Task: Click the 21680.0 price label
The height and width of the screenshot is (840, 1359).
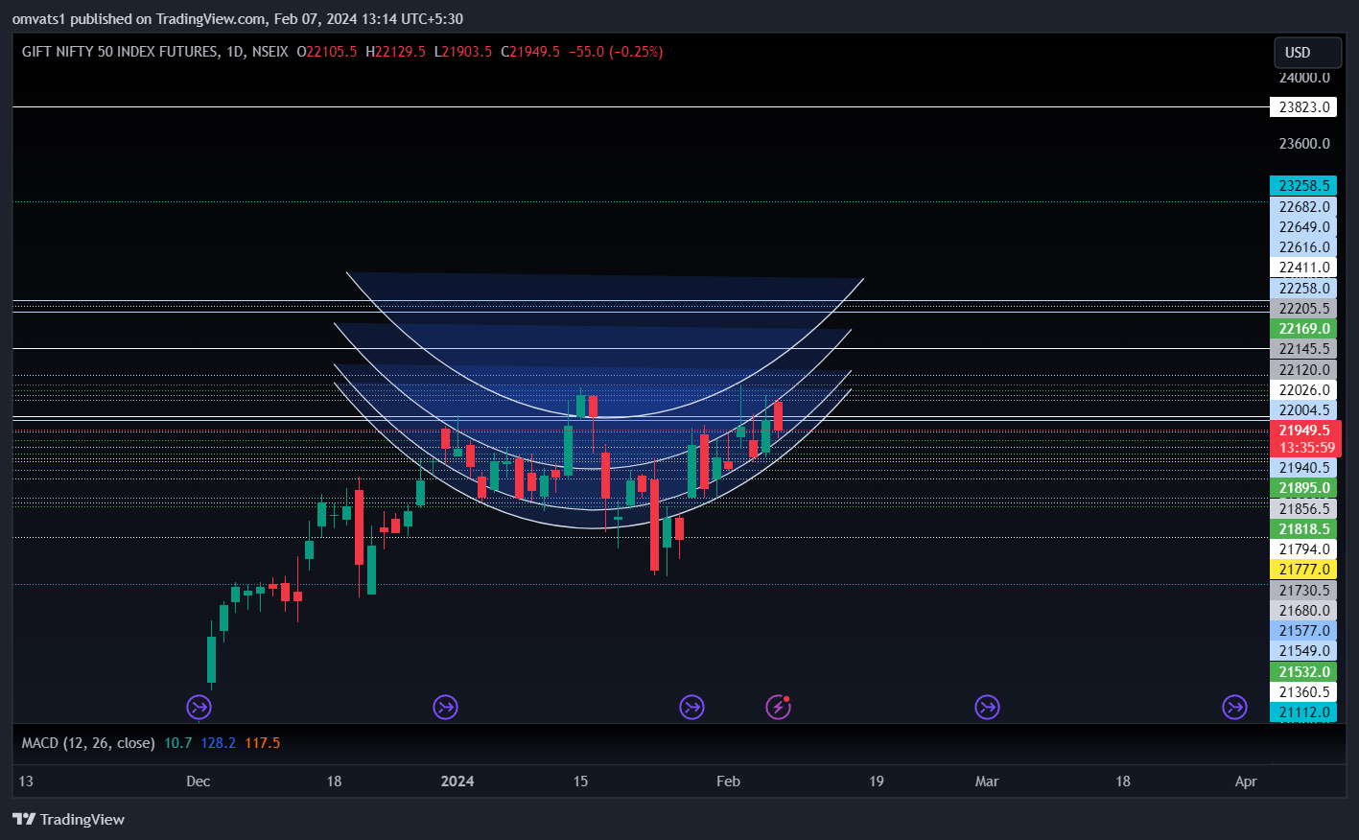Action: 1303,611
